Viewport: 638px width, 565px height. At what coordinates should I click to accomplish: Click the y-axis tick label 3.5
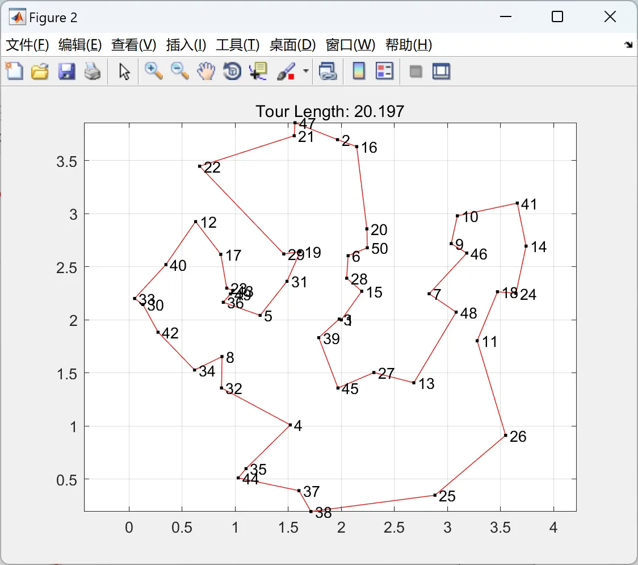click(66, 162)
